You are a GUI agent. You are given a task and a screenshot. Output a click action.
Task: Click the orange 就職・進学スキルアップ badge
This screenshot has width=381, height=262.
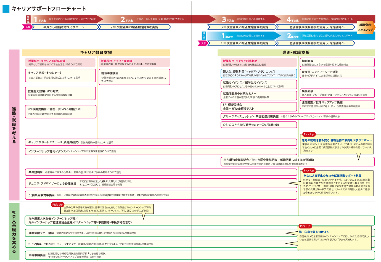click(366, 27)
